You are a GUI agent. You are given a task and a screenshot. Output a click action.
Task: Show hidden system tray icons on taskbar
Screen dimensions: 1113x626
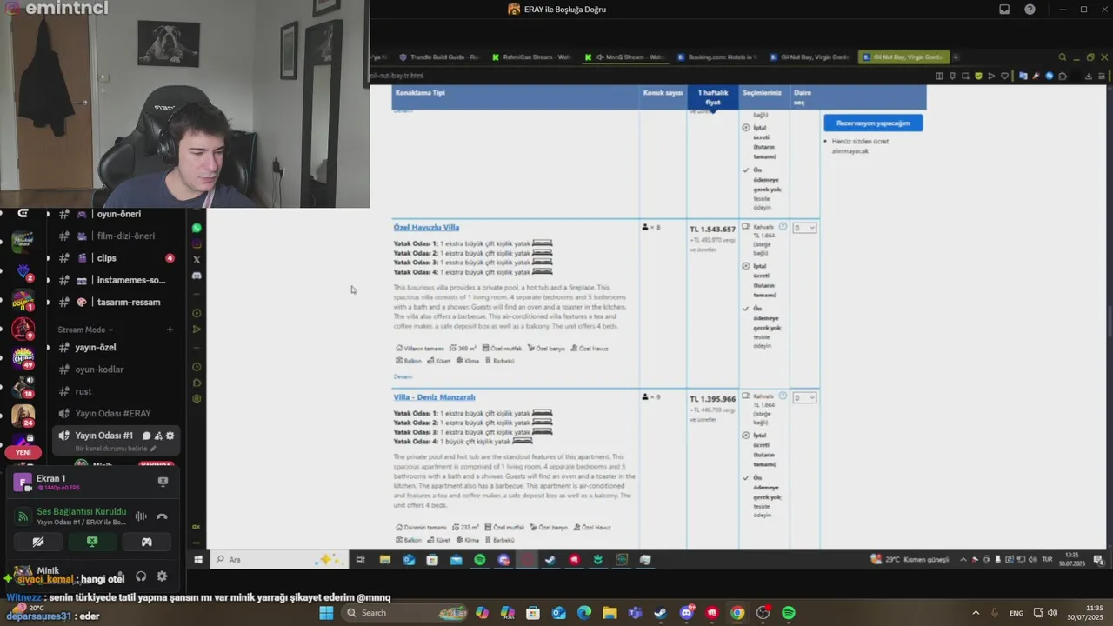(976, 613)
